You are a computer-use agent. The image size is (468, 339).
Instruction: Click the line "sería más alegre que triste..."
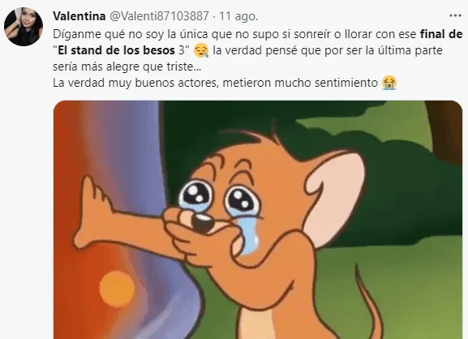pos(127,67)
